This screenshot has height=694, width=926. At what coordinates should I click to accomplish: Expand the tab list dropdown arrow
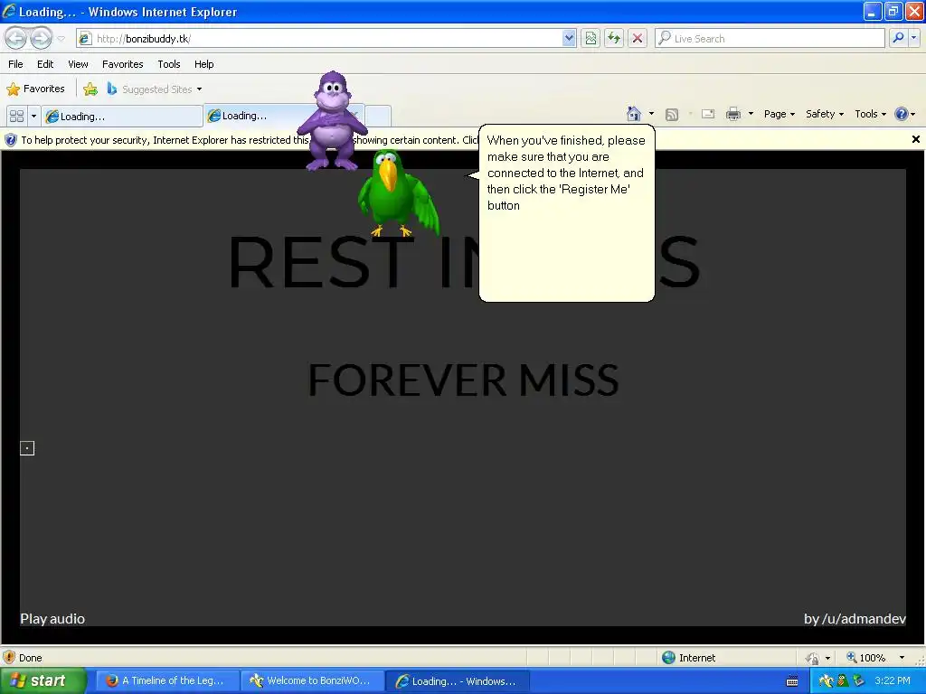(33, 116)
